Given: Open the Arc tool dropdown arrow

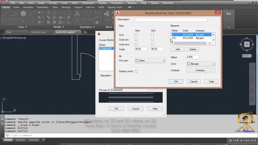Looking at the screenshot, I should [x=33, y=22].
